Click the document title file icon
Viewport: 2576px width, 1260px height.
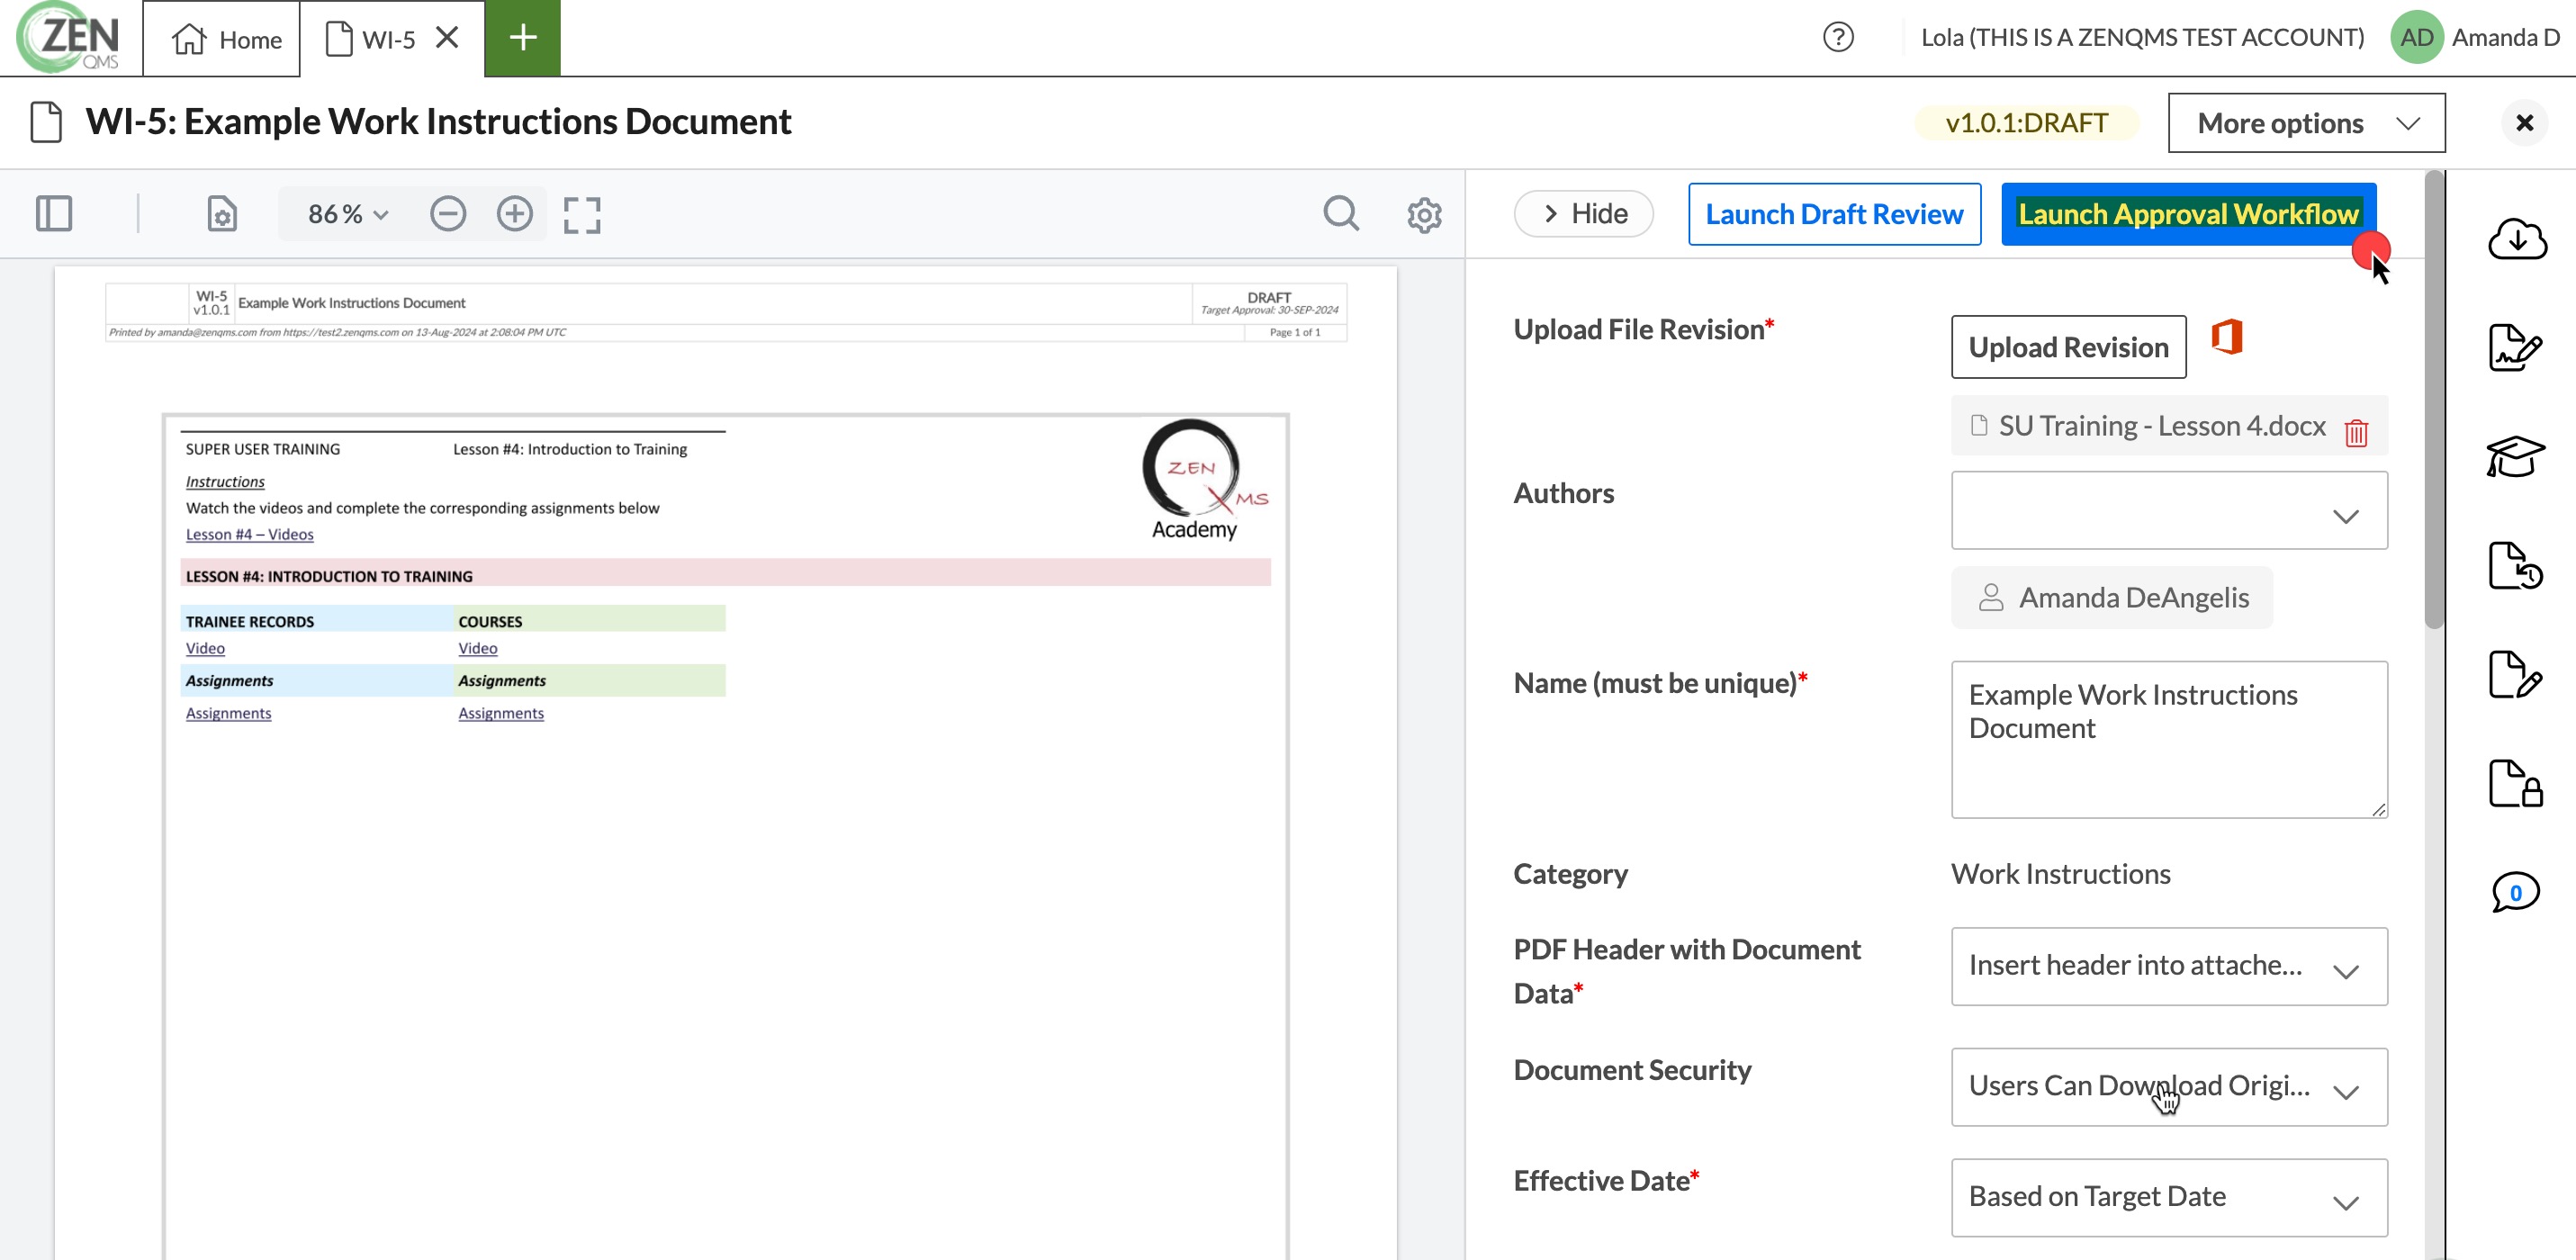(x=46, y=122)
